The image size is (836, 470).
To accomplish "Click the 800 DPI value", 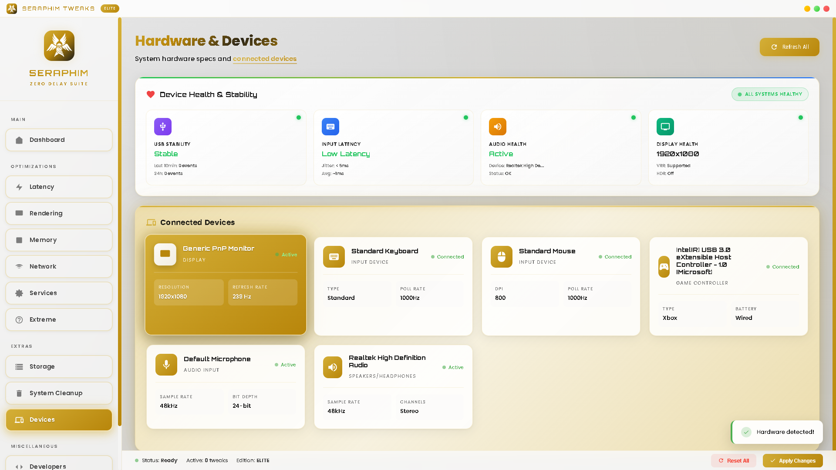I will pos(500,298).
